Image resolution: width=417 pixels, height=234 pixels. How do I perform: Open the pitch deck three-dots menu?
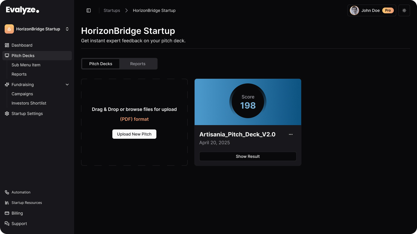(291, 134)
